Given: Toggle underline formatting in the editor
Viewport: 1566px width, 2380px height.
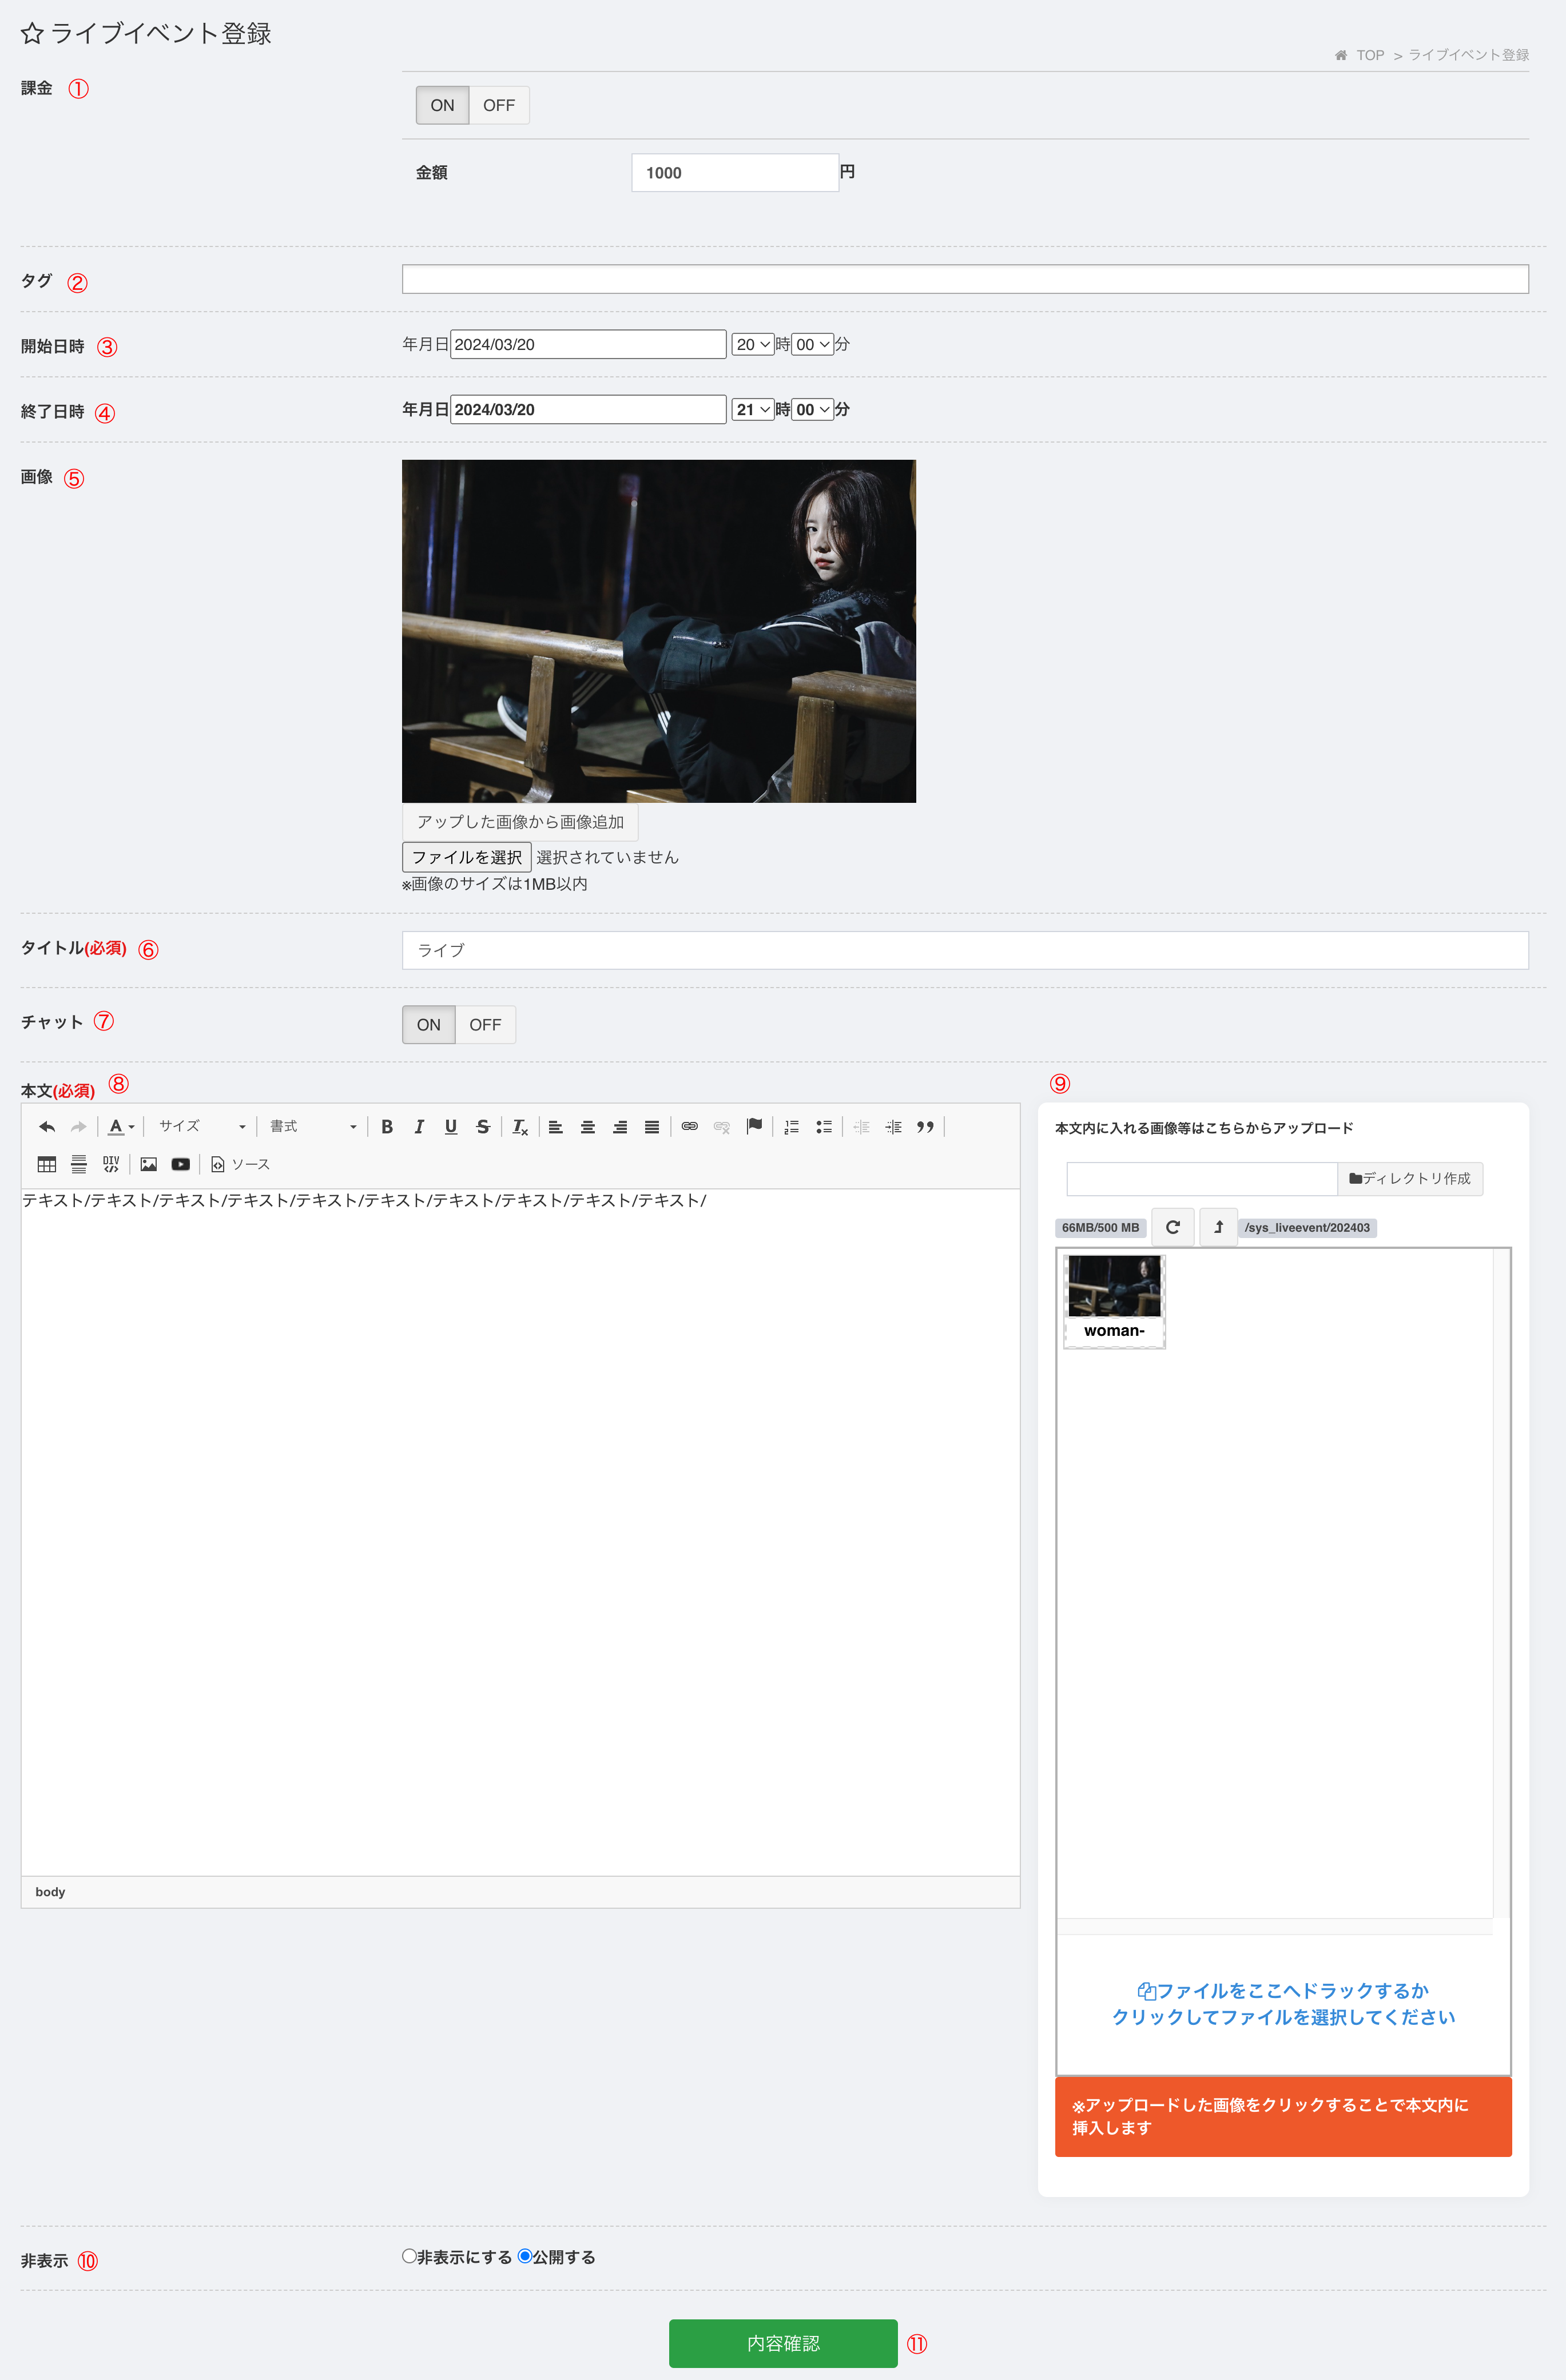Looking at the screenshot, I should pyautogui.click(x=451, y=1127).
